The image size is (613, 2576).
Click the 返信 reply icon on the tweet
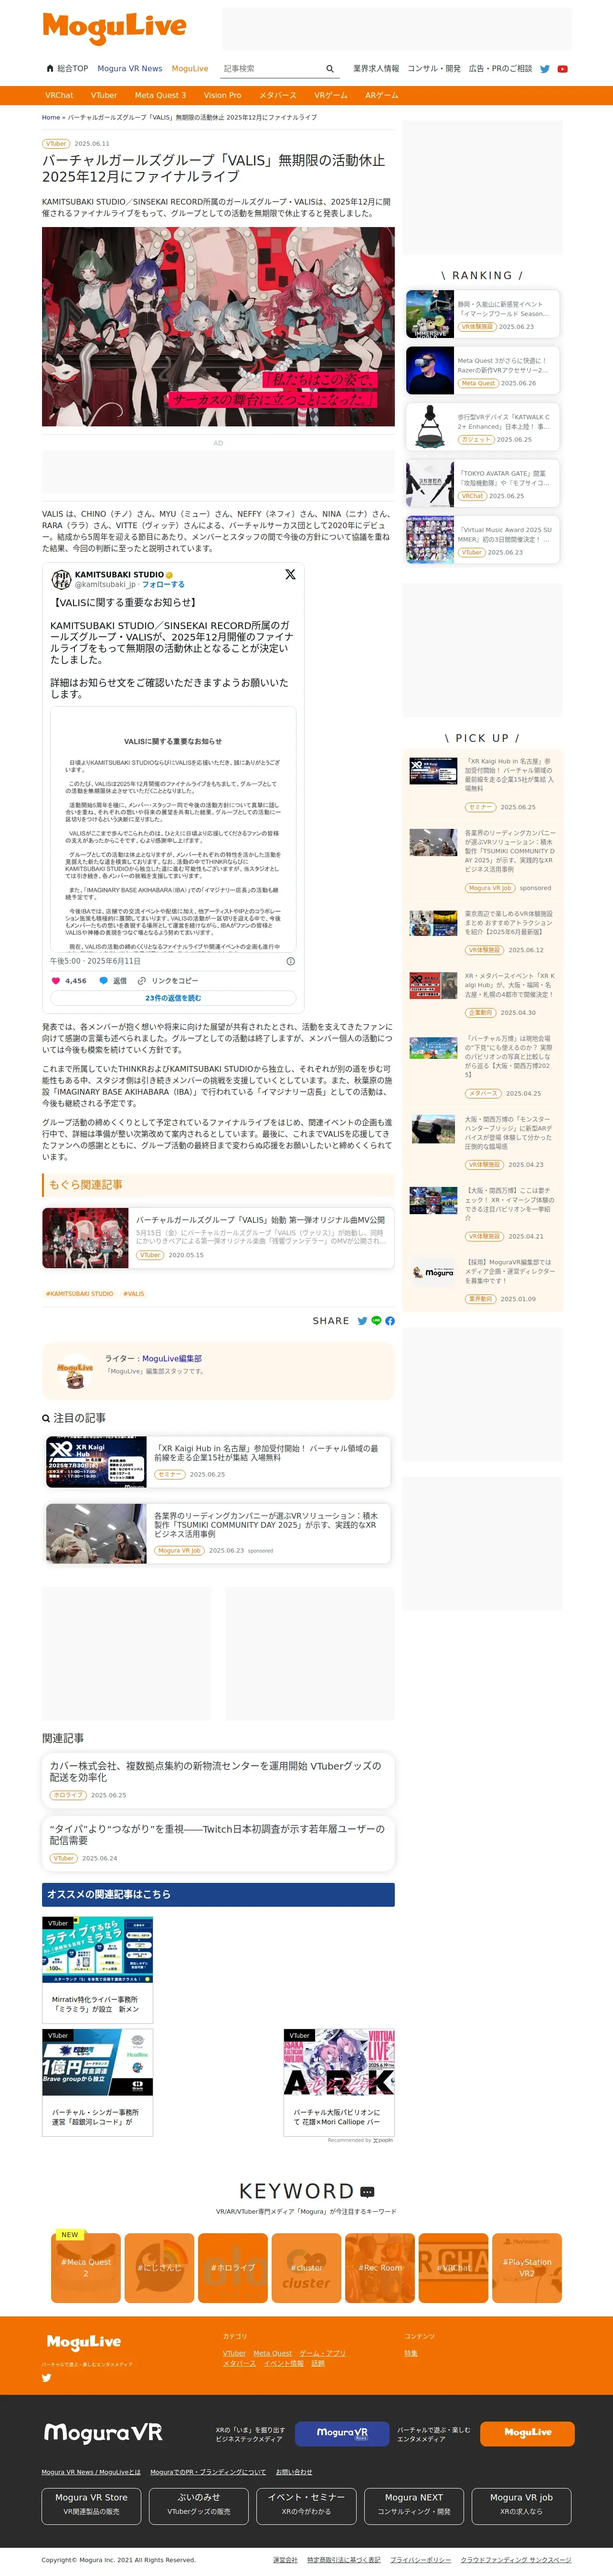[x=103, y=980]
